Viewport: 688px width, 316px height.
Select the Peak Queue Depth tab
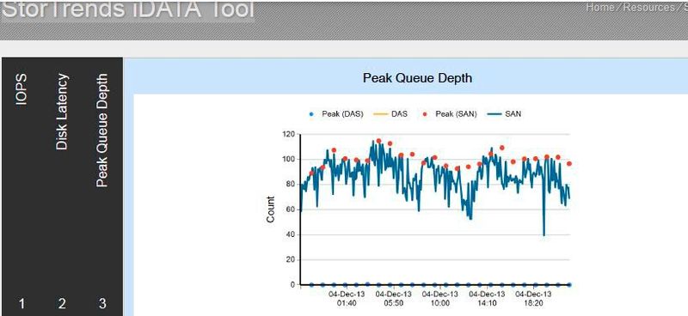pos(101,131)
